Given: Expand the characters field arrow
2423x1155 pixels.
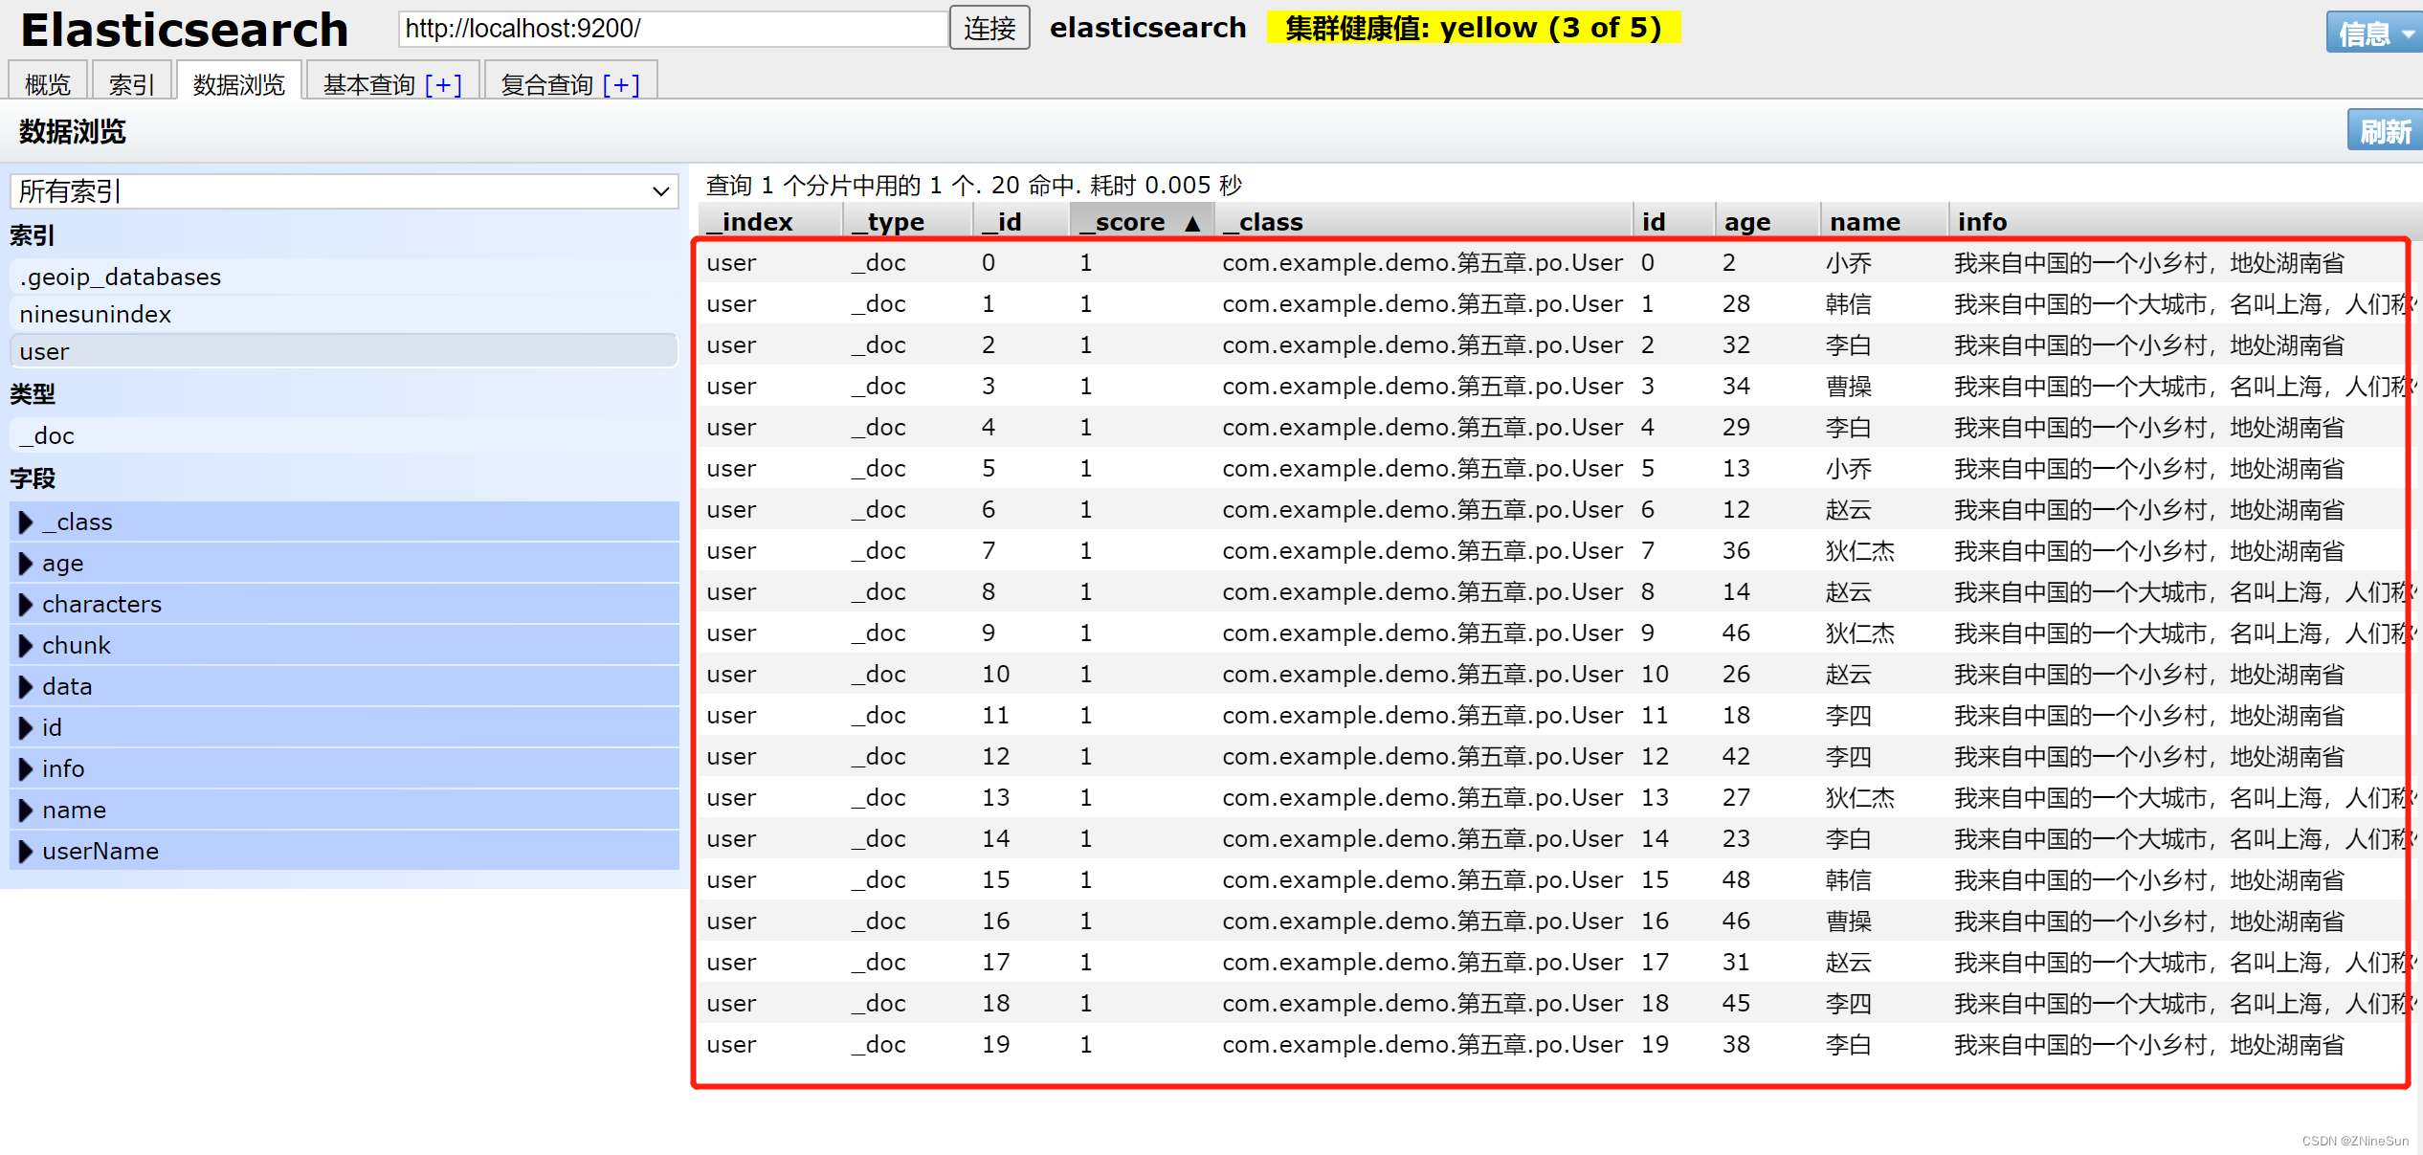Looking at the screenshot, I should coord(26,605).
